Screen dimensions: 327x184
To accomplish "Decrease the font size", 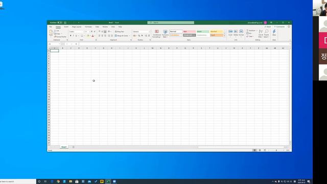I will (x=95, y=32).
